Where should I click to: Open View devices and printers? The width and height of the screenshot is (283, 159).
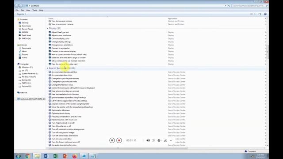[x=61, y=21]
